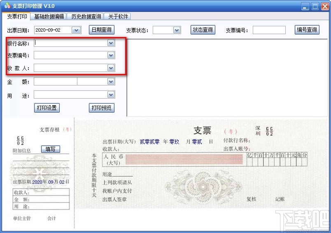
Task: Click 付款行名称 label on cheque
Action: 237,140
